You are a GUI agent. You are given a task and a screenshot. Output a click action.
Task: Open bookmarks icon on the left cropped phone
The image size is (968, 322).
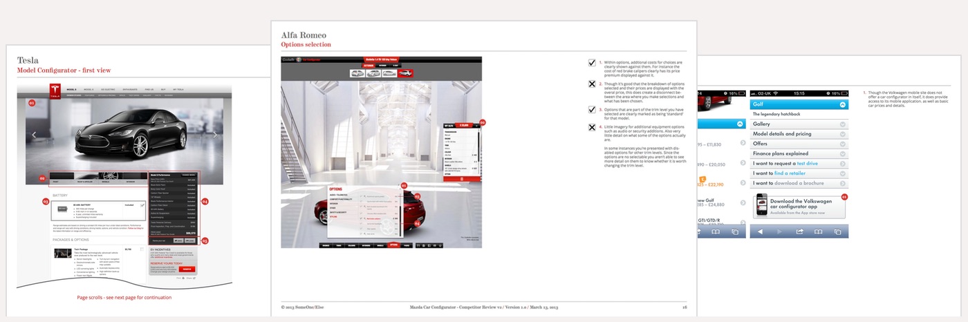pyautogui.click(x=716, y=231)
